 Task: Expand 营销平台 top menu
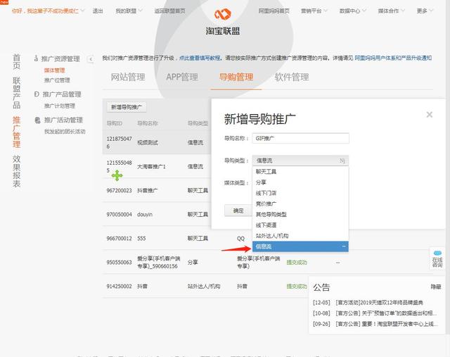point(314,11)
